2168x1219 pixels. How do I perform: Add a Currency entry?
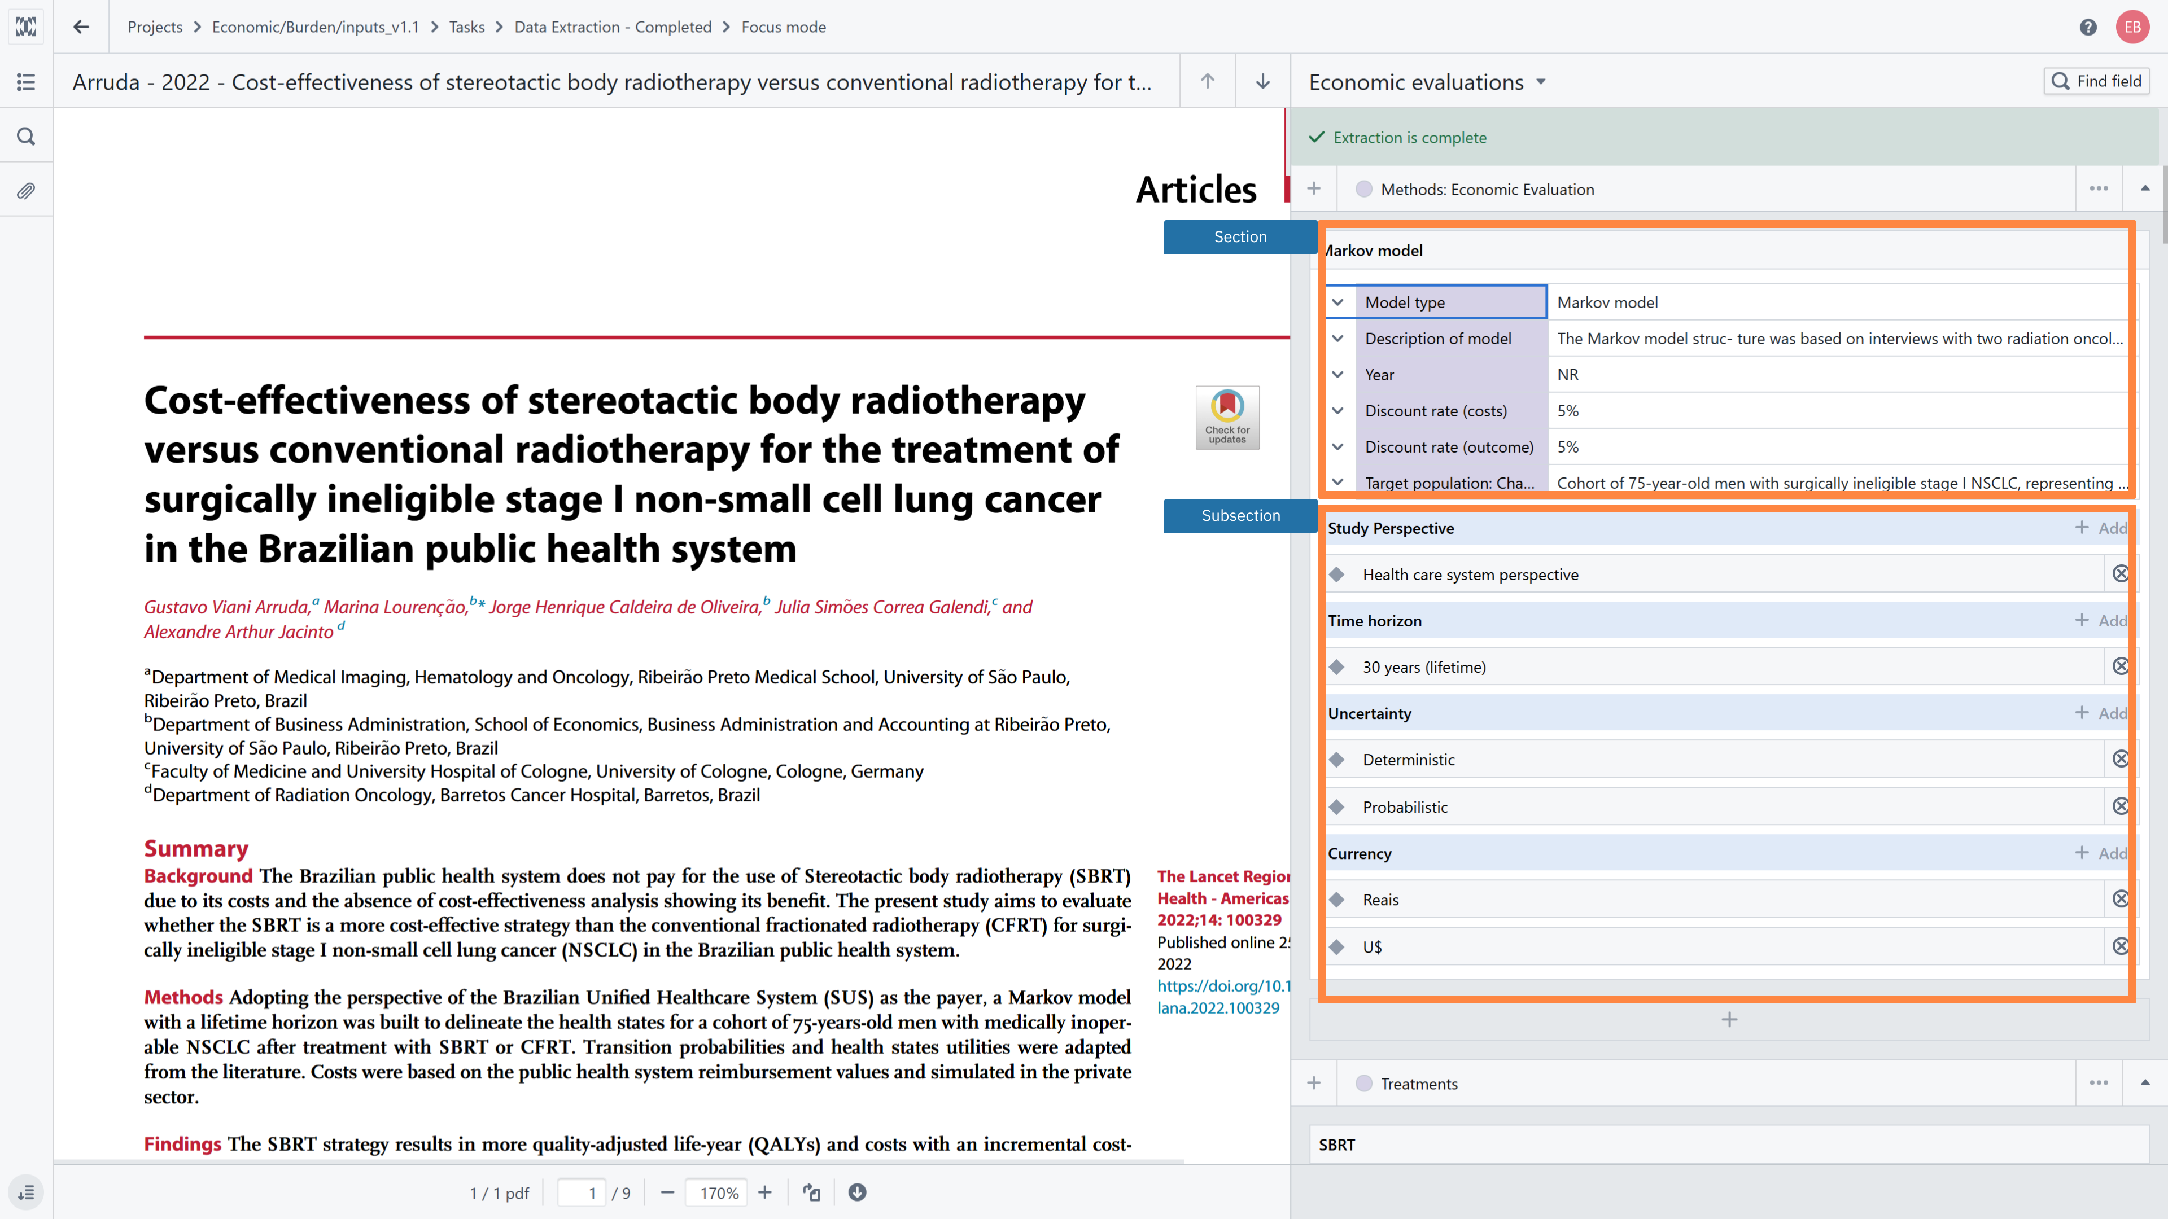(x=2101, y=853)
